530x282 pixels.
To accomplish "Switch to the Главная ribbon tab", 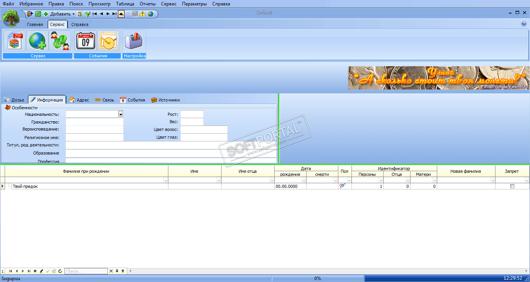I will click(35, 24).
